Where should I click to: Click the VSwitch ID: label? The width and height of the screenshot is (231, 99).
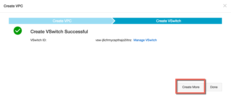click(x=38, y=40)
